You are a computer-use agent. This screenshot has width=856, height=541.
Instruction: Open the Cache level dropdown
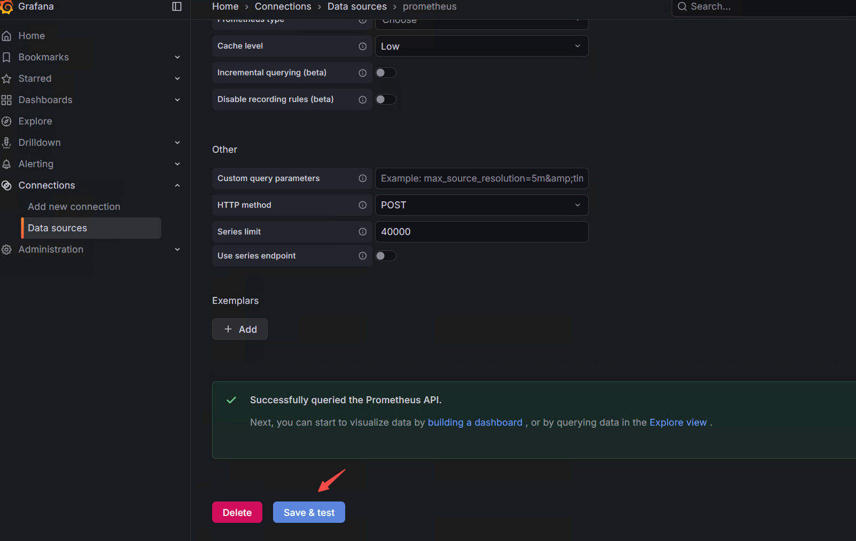point(482,46)
